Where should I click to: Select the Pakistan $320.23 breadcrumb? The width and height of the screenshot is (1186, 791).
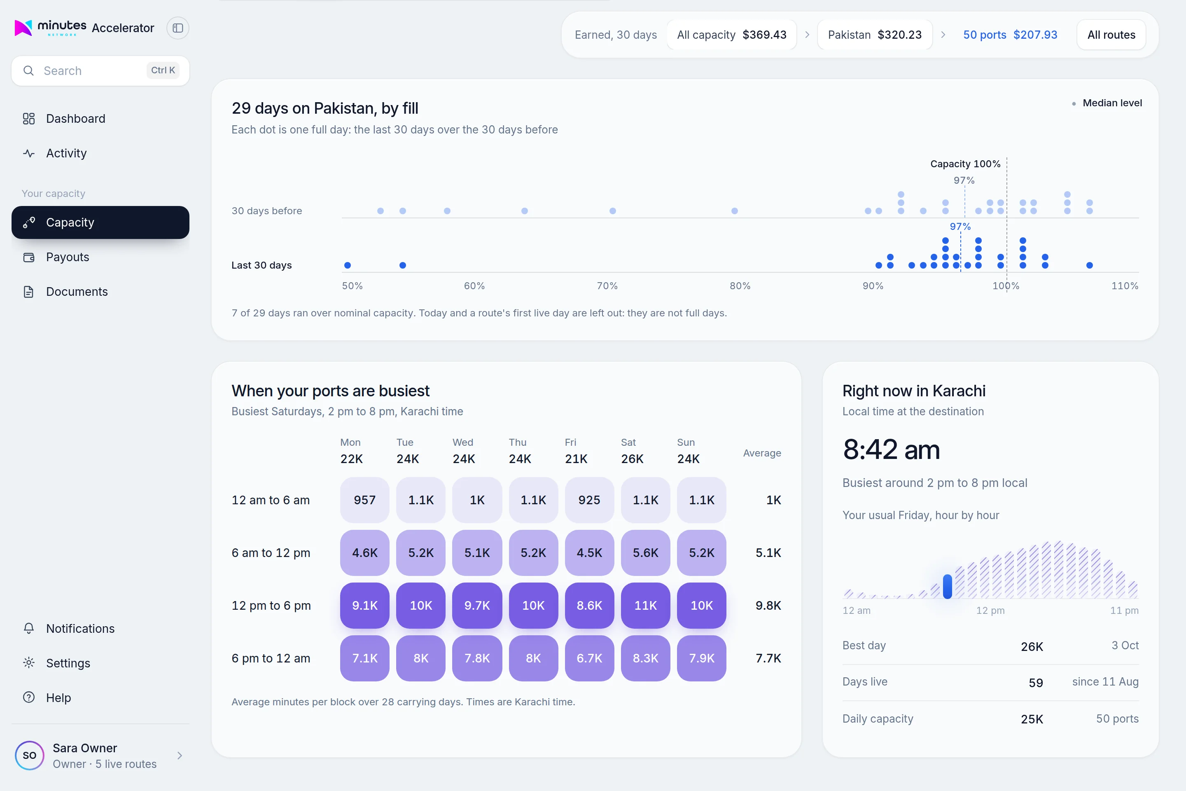(875, 35)
